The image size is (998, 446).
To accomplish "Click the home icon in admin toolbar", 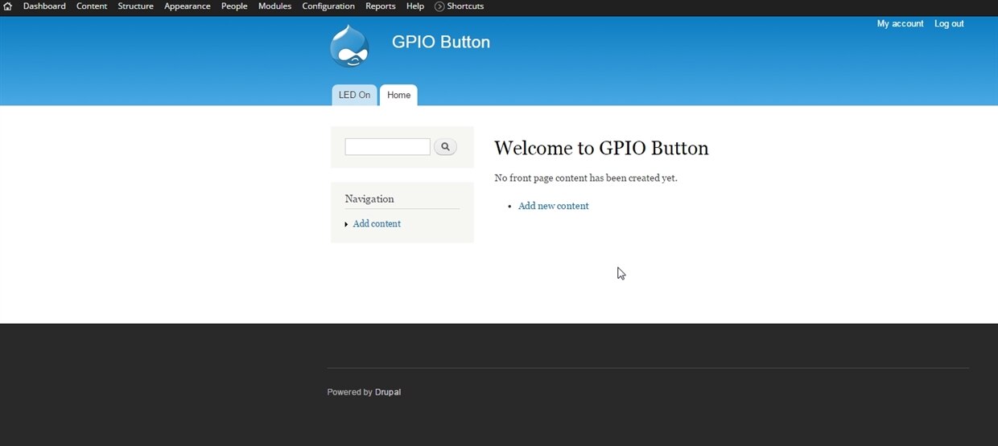I will click(8, 6).
